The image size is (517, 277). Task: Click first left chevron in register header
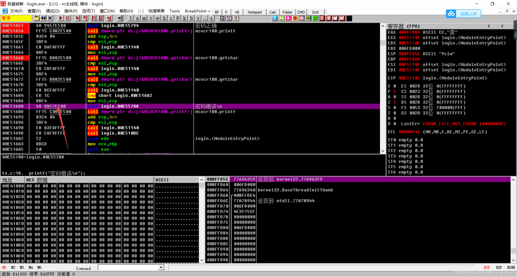point(489,26)
